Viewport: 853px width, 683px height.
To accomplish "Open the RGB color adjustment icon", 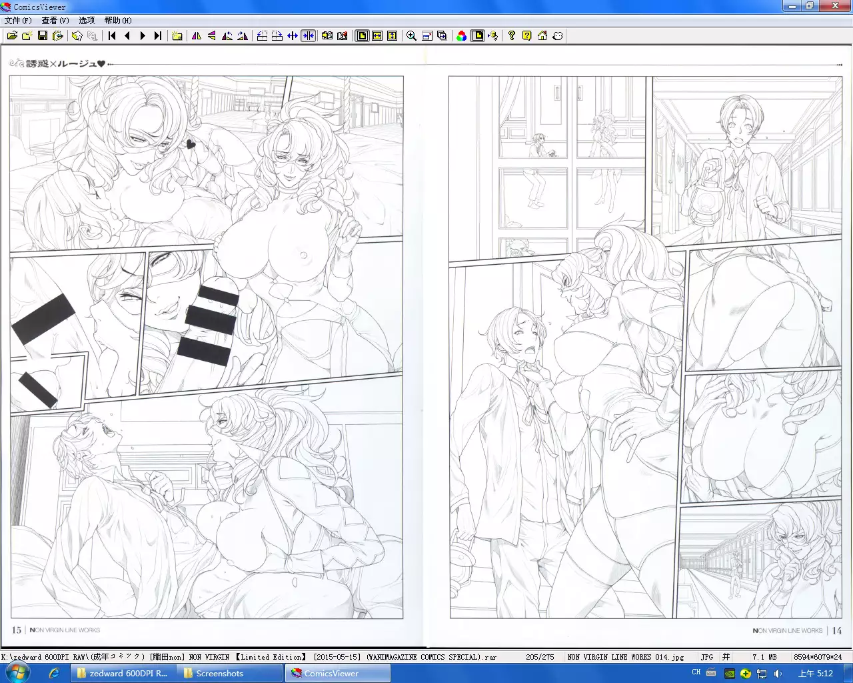I will [462, 36].
